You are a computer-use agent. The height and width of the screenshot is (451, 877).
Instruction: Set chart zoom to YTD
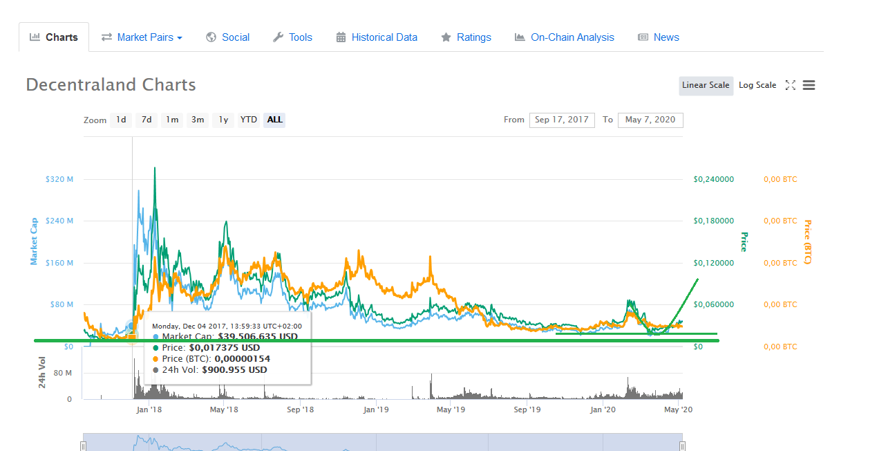click(x=248, y=120)
